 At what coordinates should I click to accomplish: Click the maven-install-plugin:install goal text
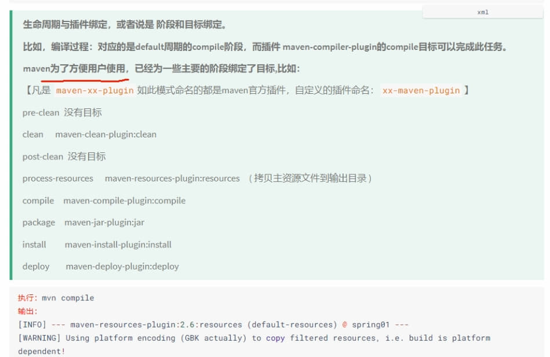tap(118, 245)
